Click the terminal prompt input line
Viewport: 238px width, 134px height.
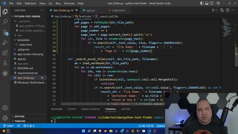(x=108, y=121)
